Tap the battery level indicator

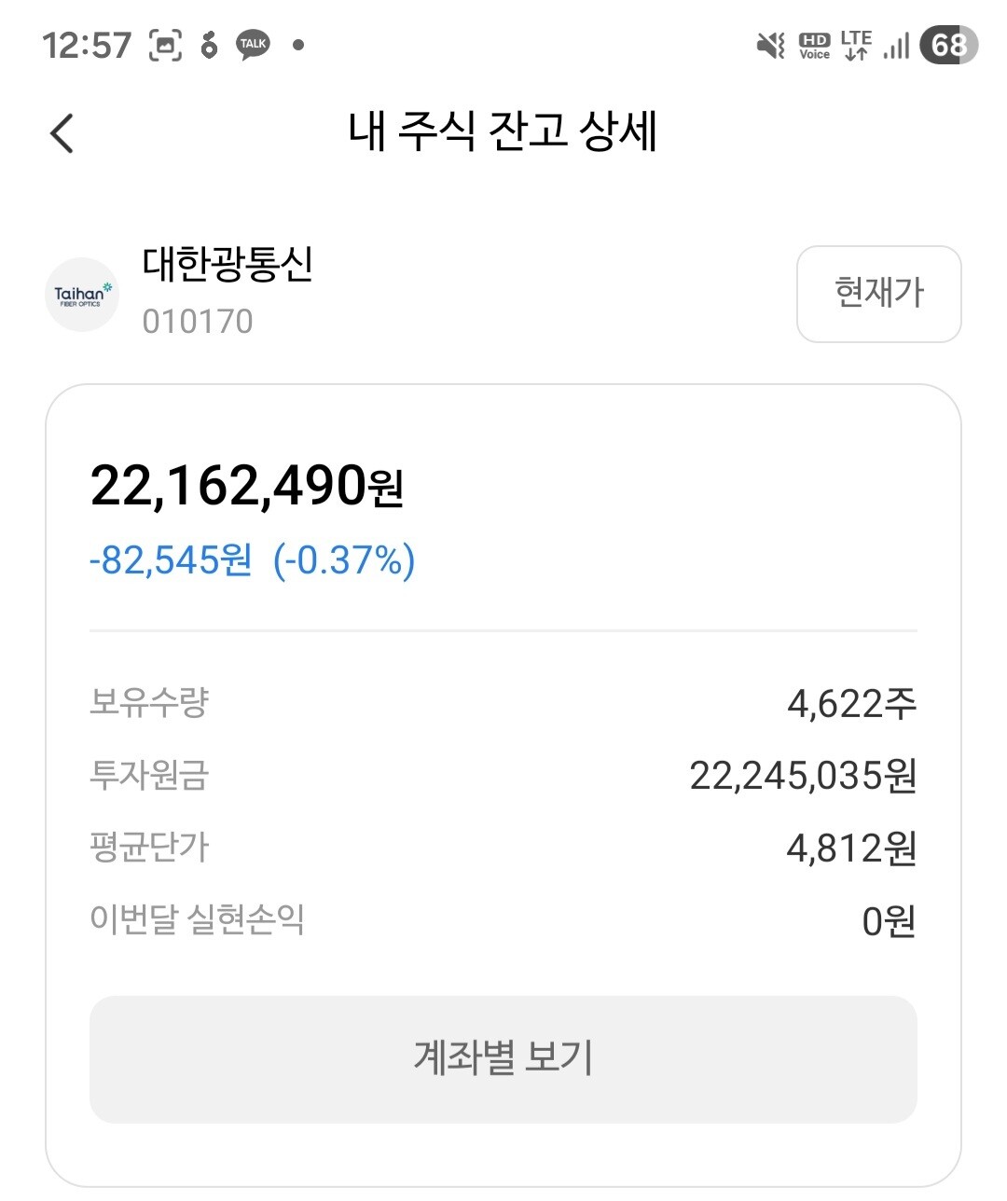click(948, 45)
